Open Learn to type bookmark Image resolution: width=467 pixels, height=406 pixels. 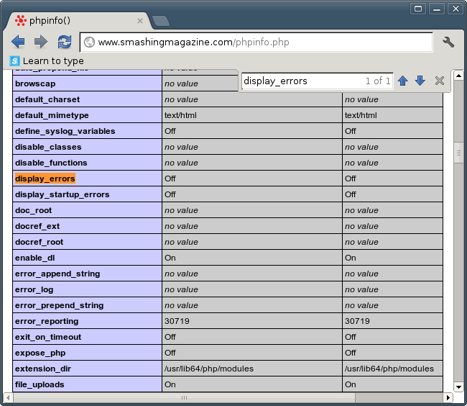47,61
